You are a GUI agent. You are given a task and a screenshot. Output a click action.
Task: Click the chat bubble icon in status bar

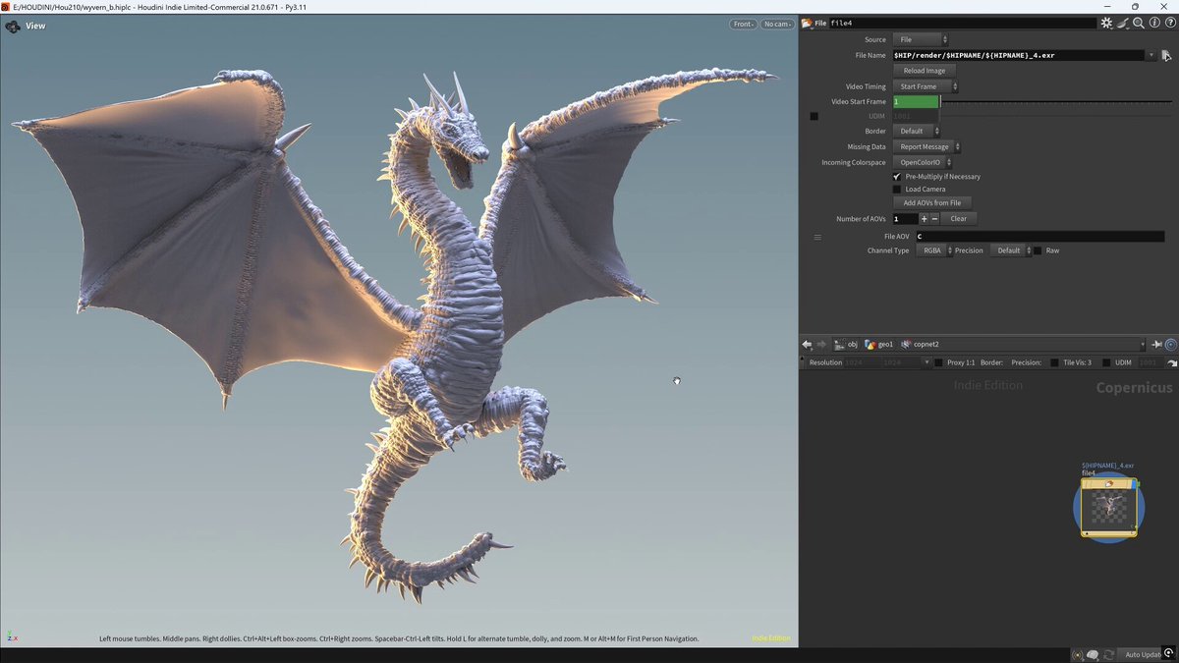click(1093, 654)
